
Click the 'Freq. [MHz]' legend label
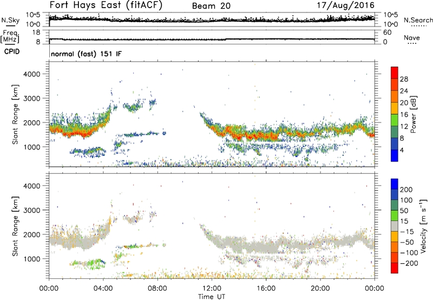(10, 37)
